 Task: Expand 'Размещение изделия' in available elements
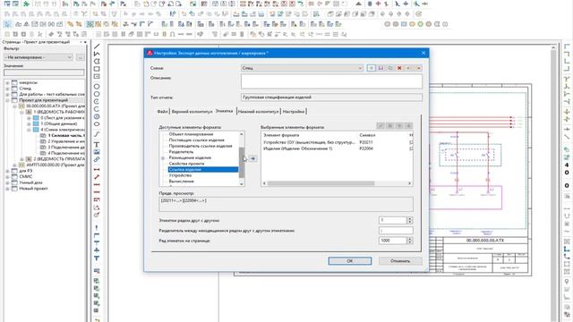(163, 157)
